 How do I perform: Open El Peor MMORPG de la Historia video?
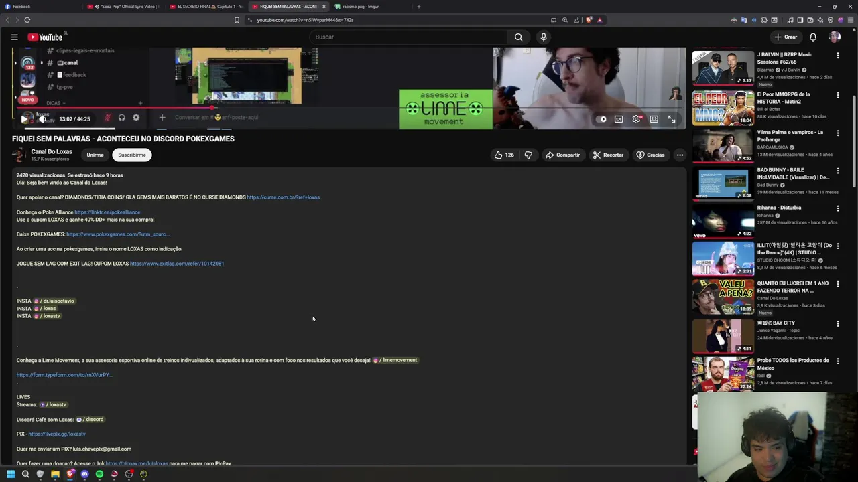tap(723, 107)
